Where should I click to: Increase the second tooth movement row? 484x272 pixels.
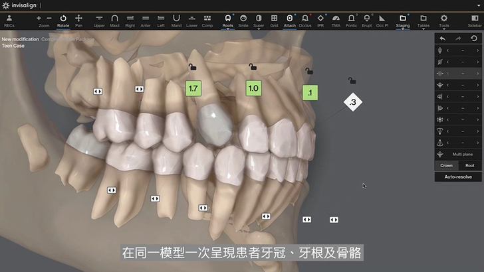click(477, 62)
